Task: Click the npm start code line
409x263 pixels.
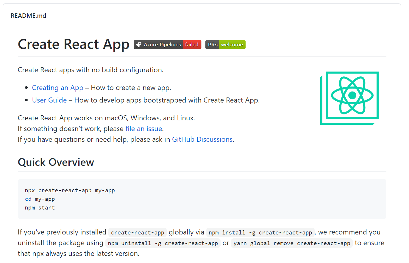Action: (40, 208)
